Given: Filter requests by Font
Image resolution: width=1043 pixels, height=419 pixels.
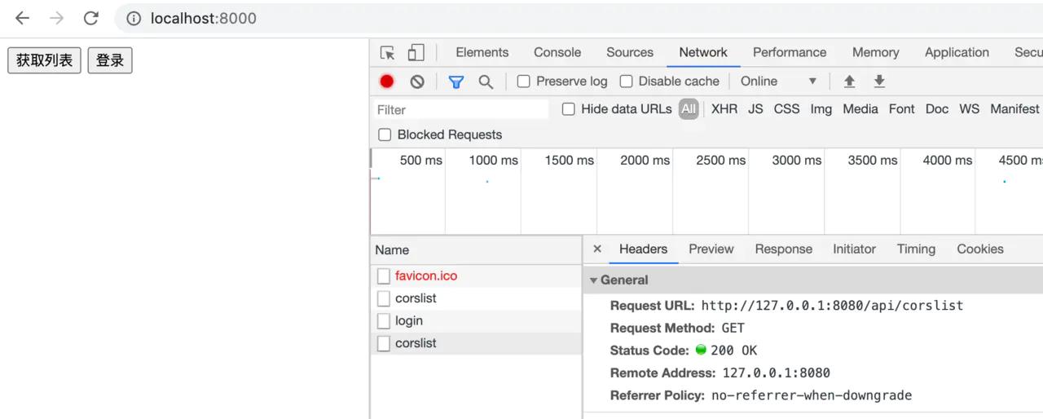Looking at the screenshot, I should coord(902,109).
